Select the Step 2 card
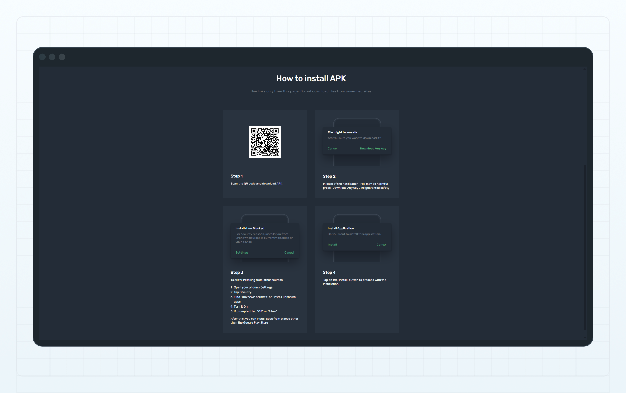Viewport: 626px width, 393px height. pyautogui.click(x=357, y=154)
